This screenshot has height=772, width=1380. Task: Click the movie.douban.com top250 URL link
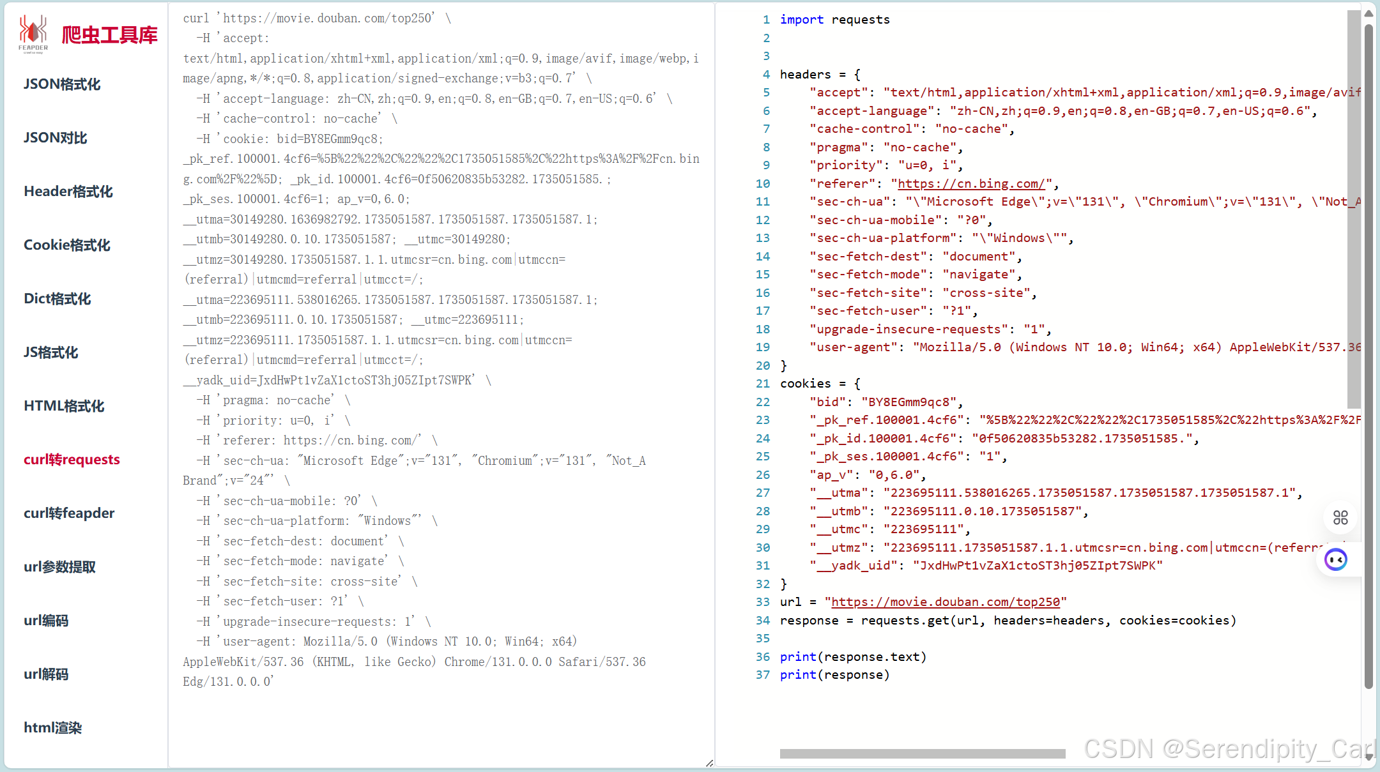click(946, 602)
